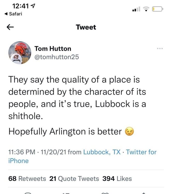
Task: View the 21 Quote Tweets list
Action: (74, 178)
